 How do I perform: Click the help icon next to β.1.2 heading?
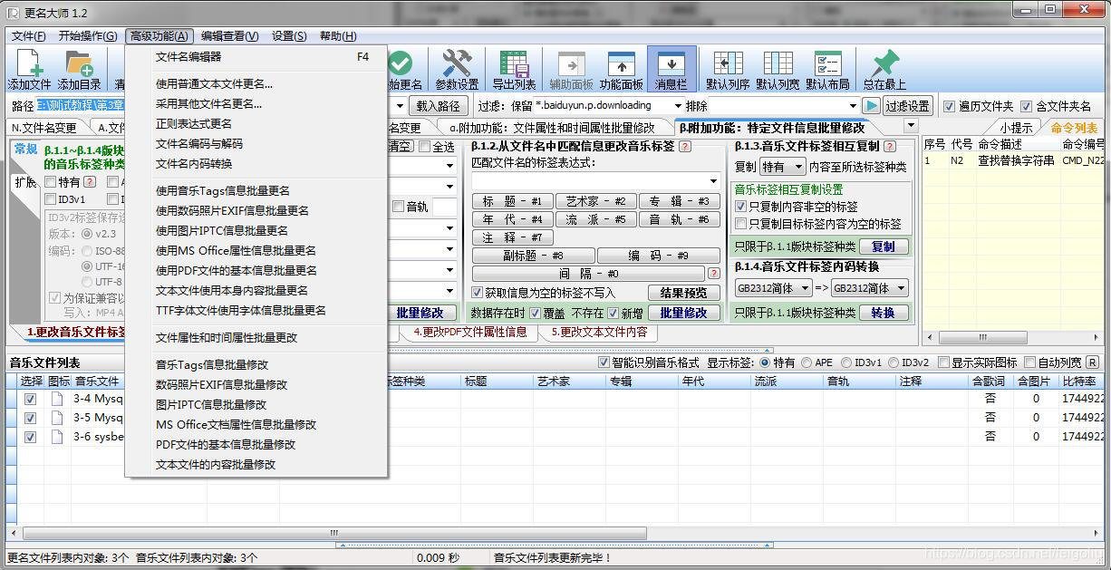point(685,147)
